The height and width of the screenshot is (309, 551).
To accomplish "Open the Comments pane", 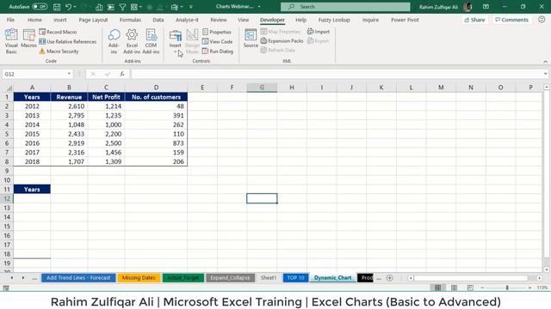I will (x=511, y=20).
